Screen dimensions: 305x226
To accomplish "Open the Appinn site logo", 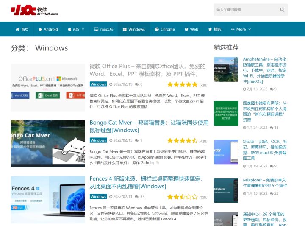I will point(34,10).
